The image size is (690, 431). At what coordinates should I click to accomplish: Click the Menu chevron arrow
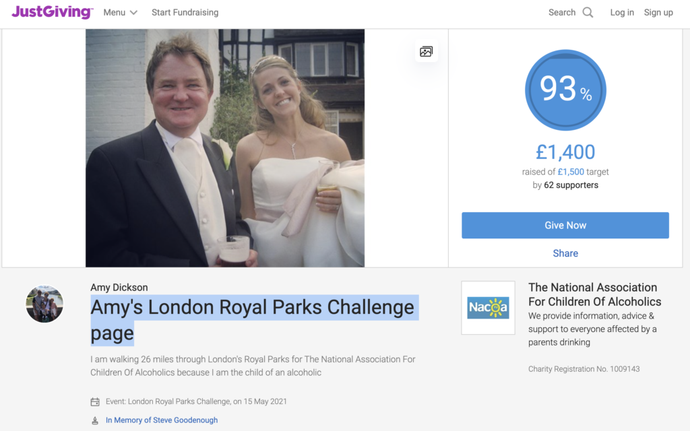[x=134, y=13]
